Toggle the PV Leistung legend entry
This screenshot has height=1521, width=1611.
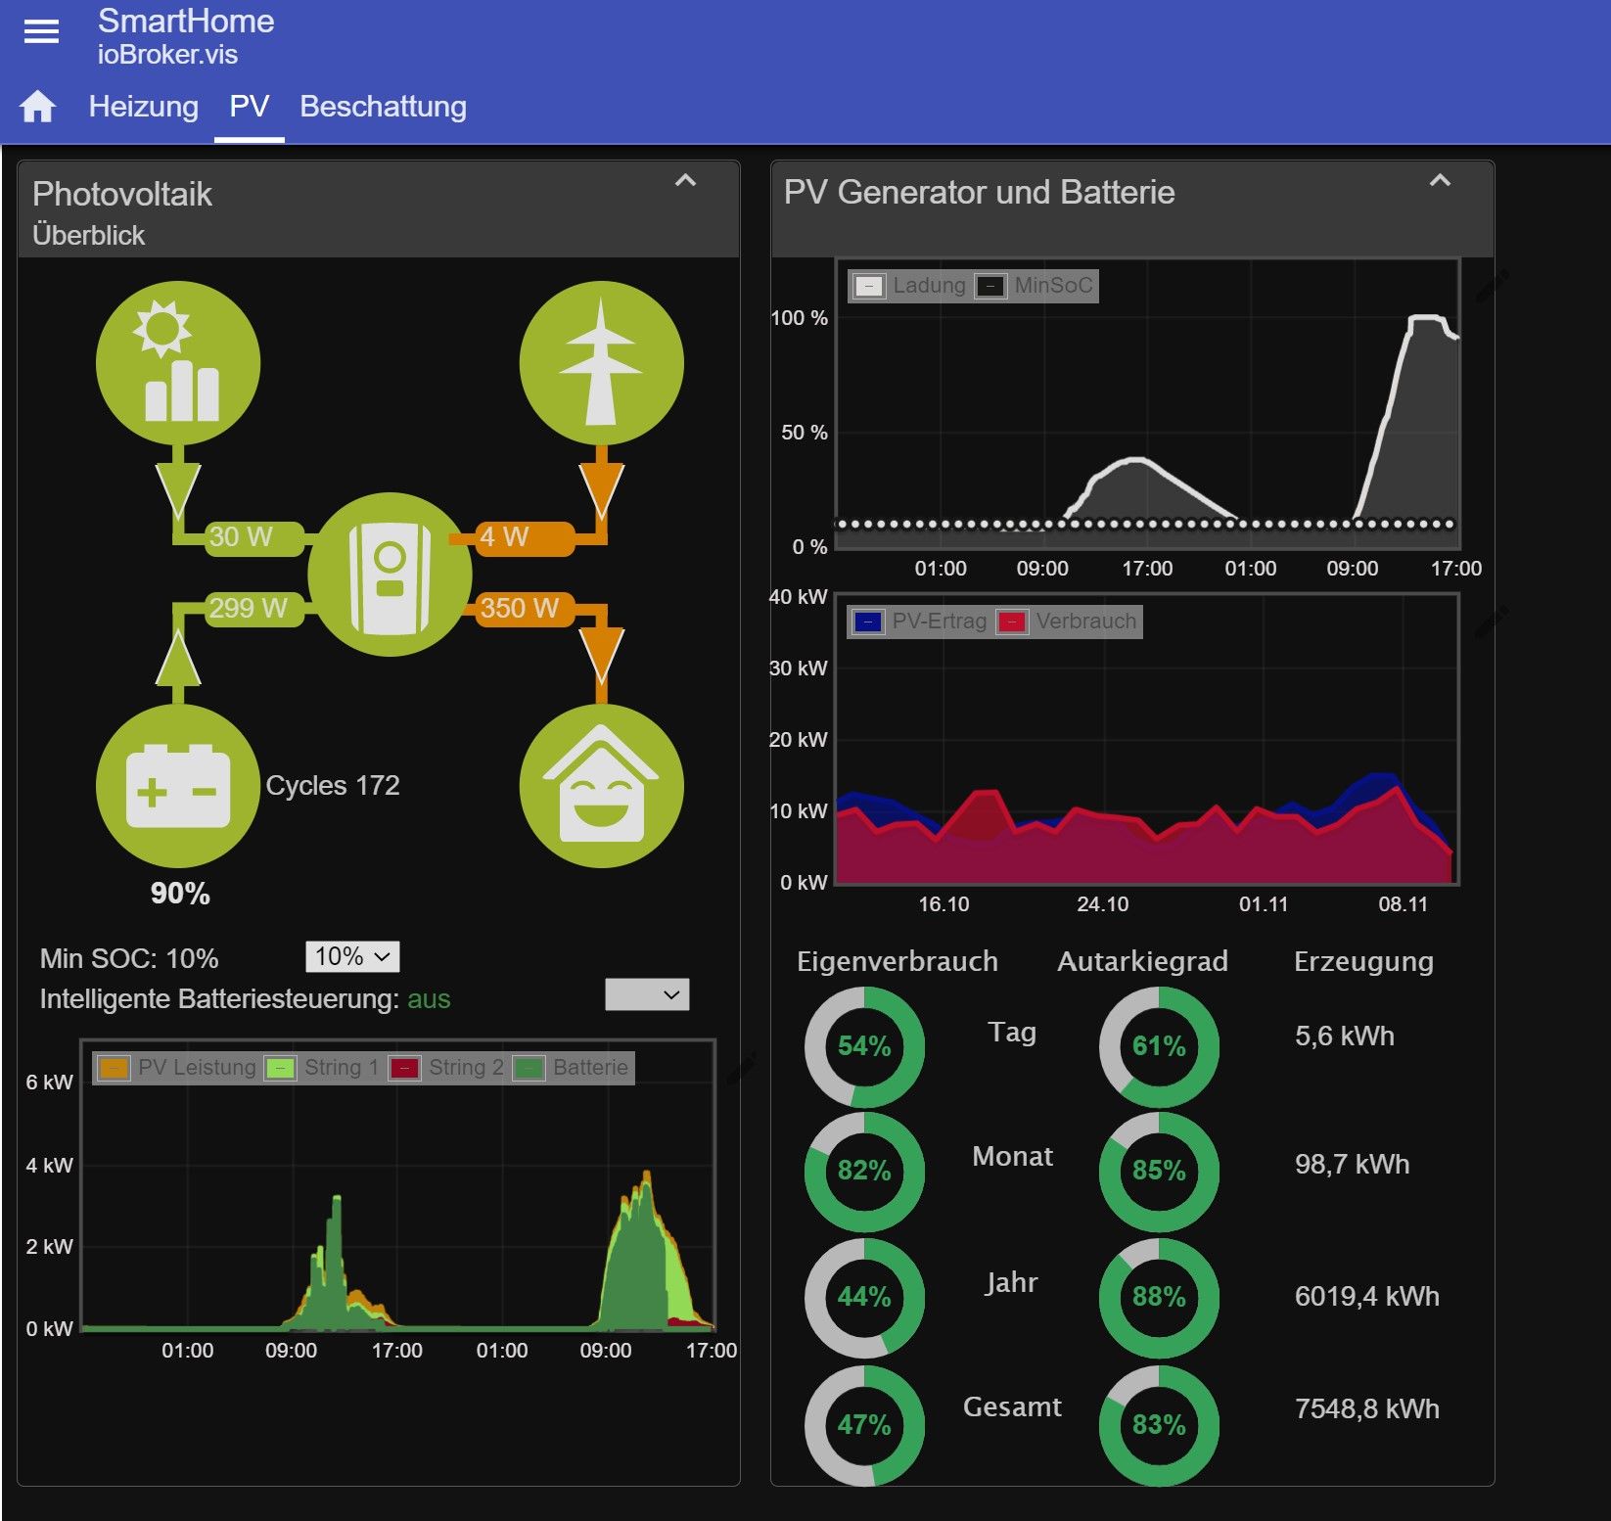(178, 1067)
